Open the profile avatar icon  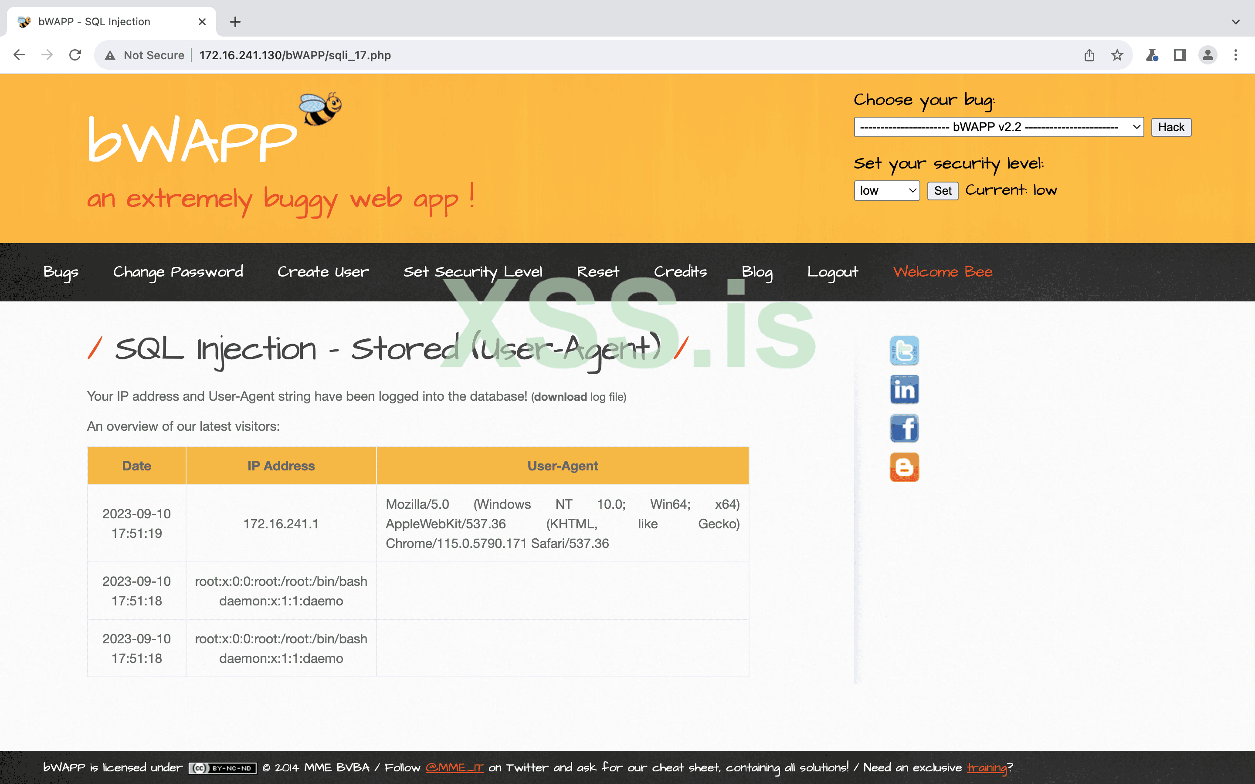point(1208,55)
